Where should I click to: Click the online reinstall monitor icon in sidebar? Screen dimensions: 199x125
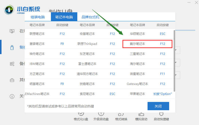click(x=12, y=31)
